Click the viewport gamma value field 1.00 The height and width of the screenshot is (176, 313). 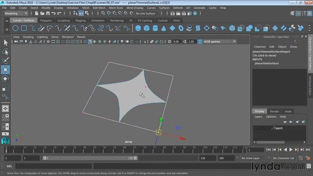coord(191,42)
